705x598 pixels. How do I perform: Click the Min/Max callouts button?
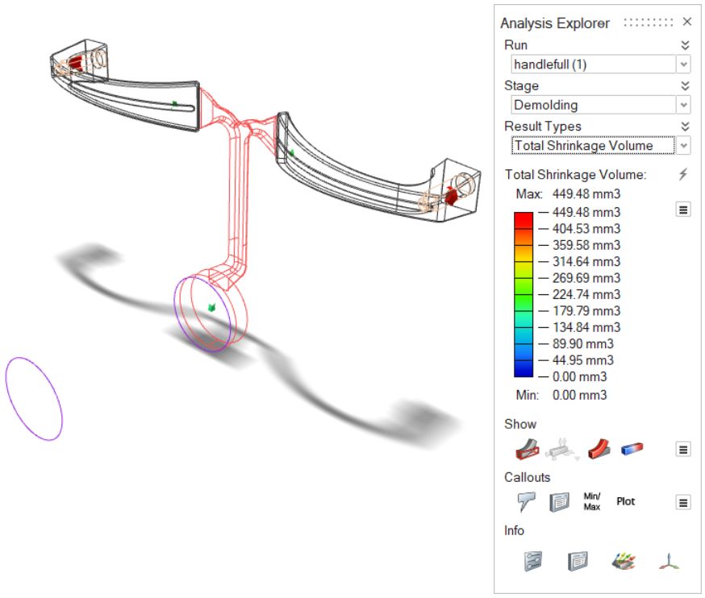click(592, 501)
